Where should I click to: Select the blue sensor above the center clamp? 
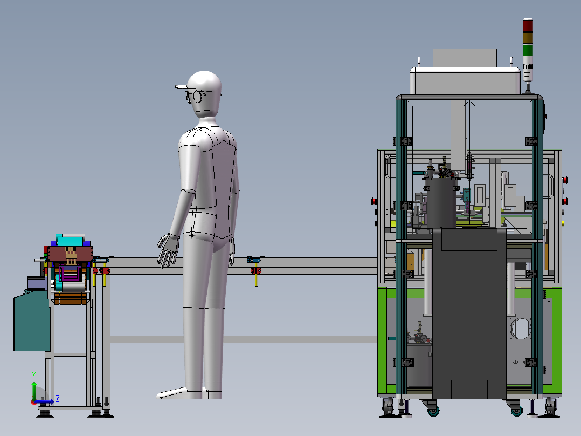click(x=254, y=260)
